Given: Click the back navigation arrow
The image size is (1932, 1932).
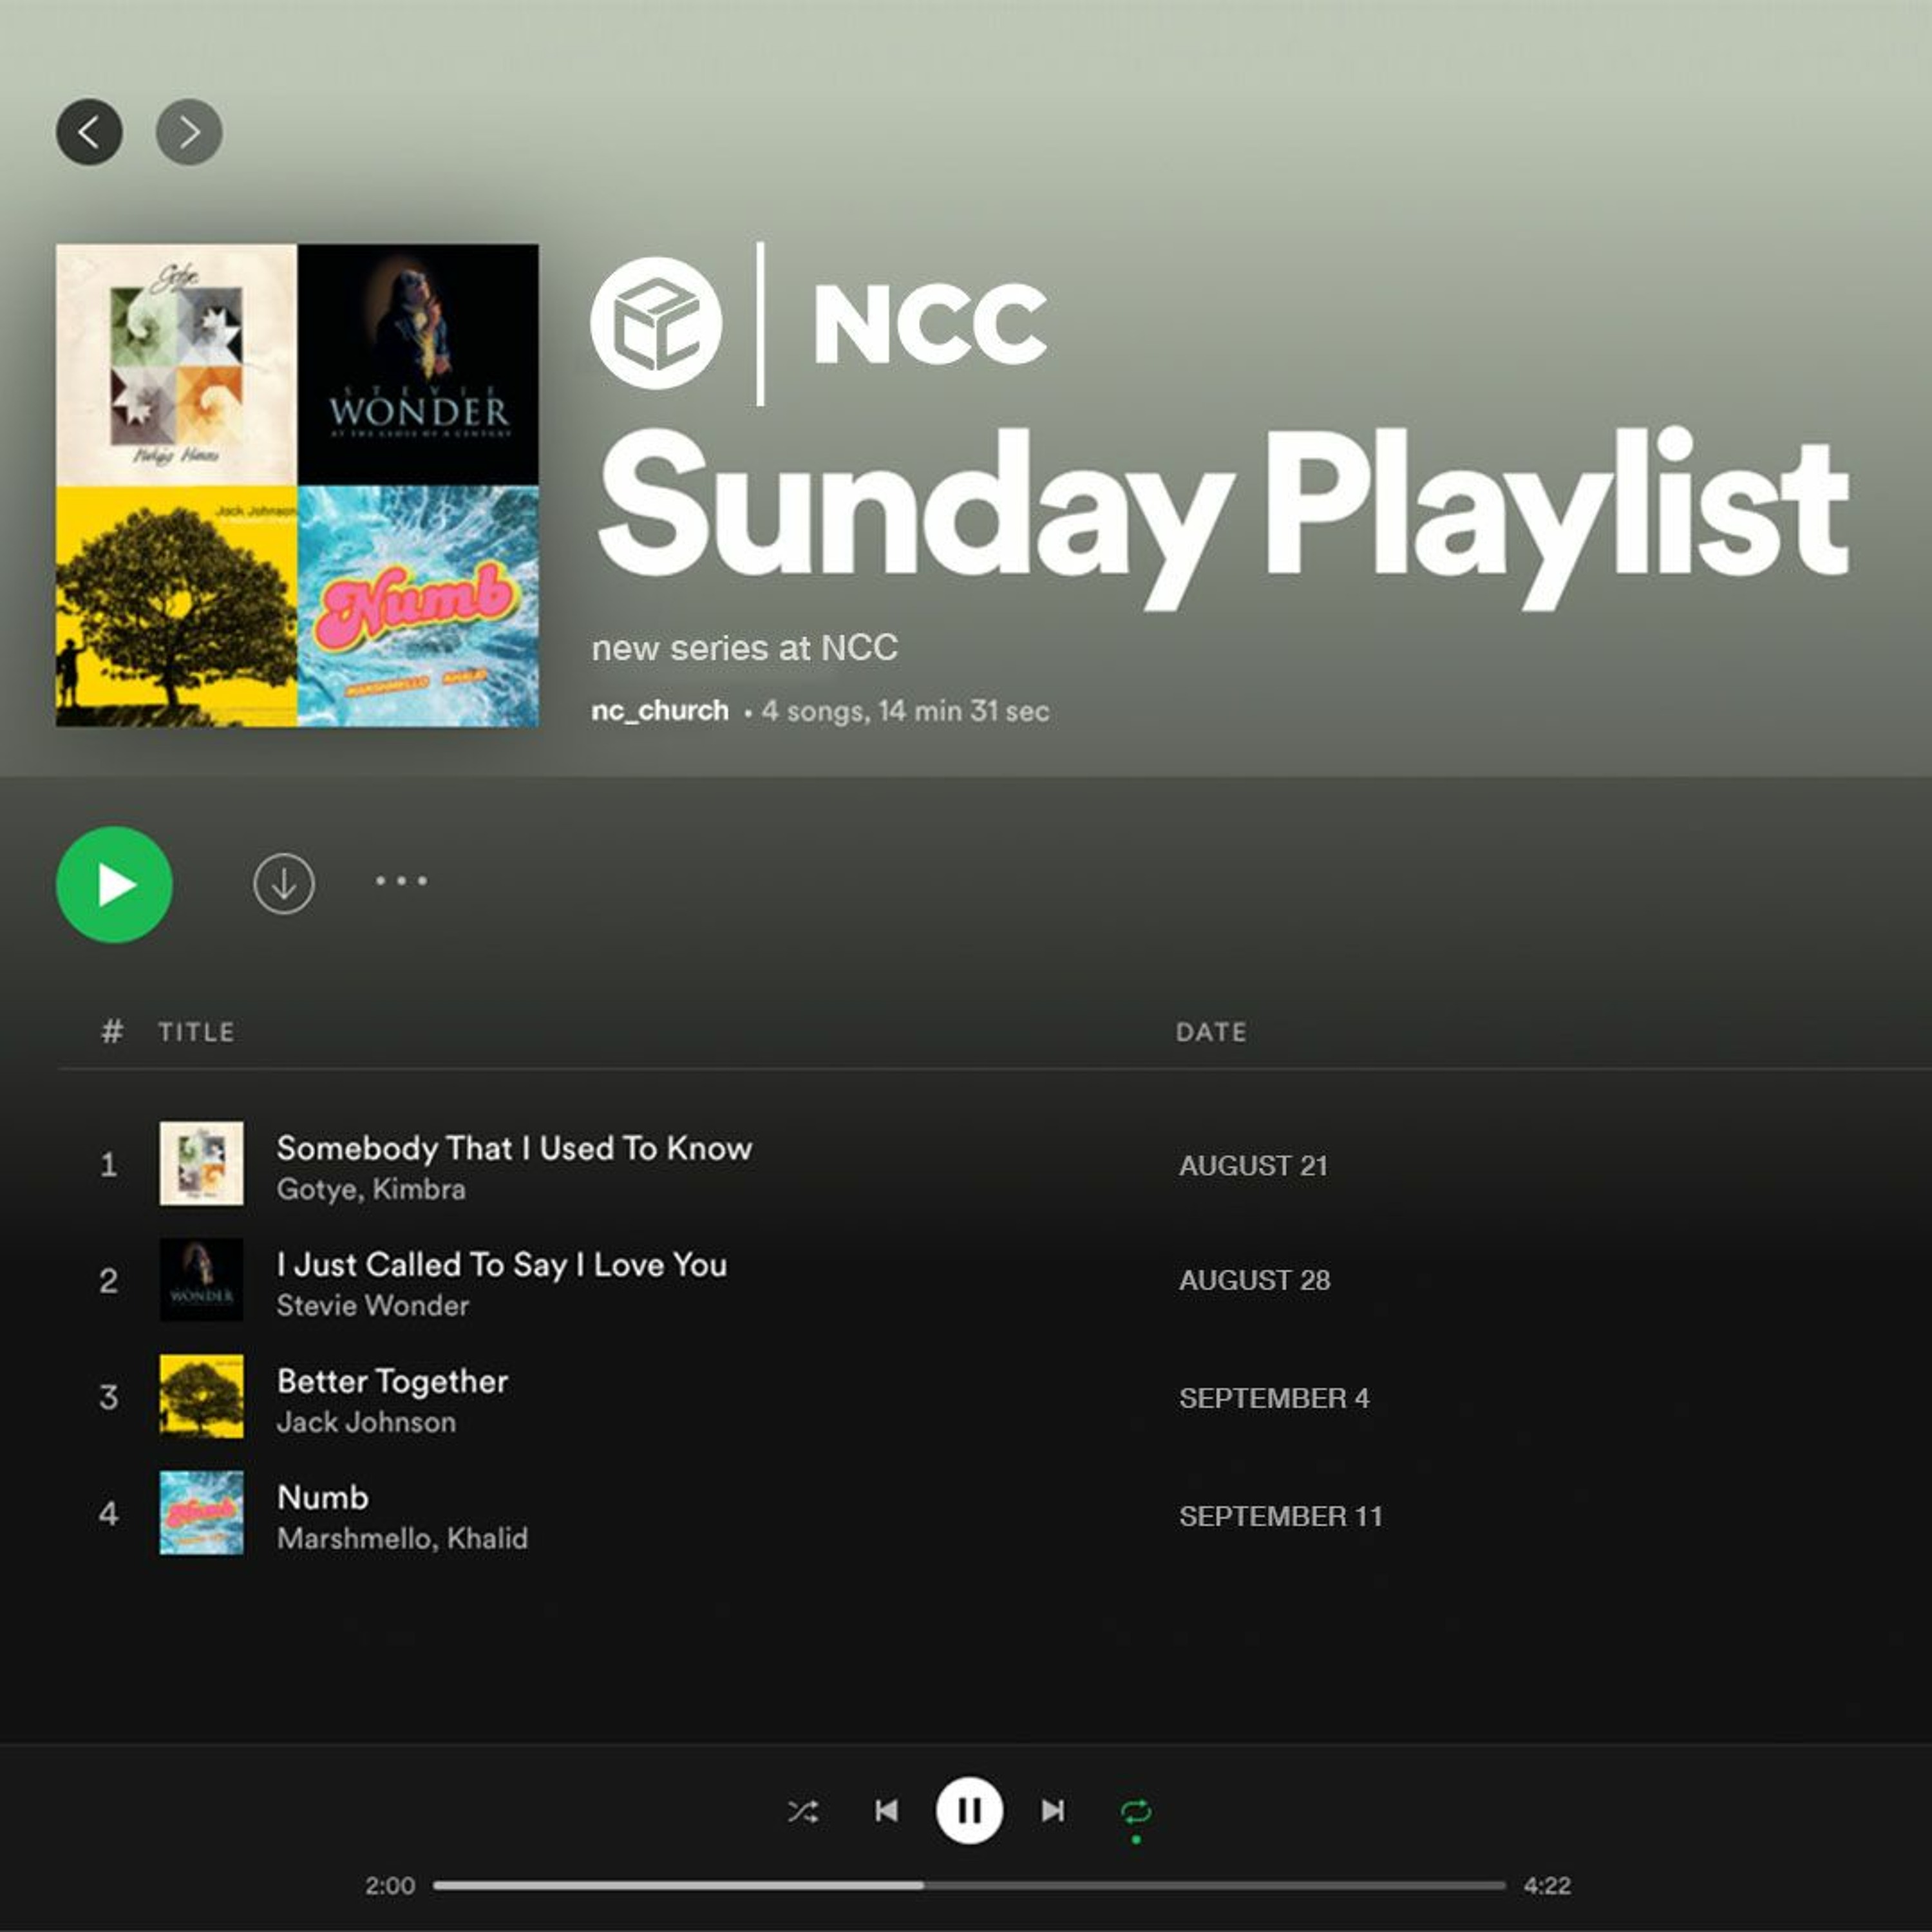Looking at the screenshot, I should (x=89, y=132).
